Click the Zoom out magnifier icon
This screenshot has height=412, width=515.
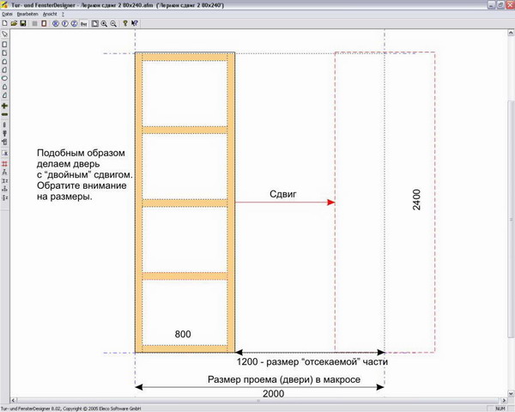pos(113,24)
